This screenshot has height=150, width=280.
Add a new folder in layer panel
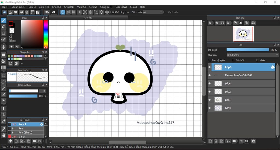[x=234, y=141]
